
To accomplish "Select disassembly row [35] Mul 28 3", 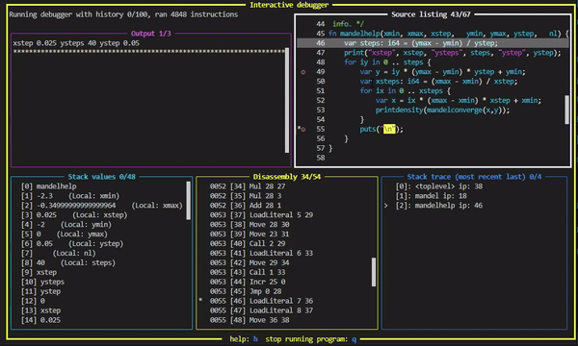I will [x=246, y=196].
